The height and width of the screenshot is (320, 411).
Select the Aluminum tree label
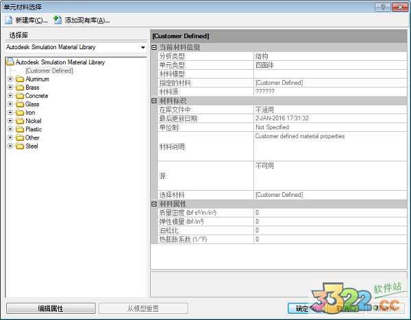click(x=37, y=79)
